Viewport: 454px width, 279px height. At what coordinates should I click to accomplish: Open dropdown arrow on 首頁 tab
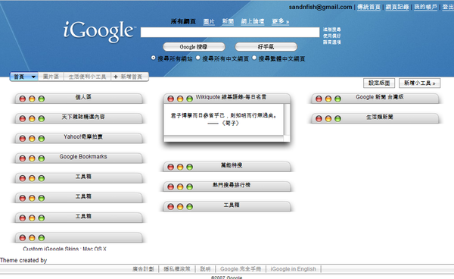[x=33, y=77]
